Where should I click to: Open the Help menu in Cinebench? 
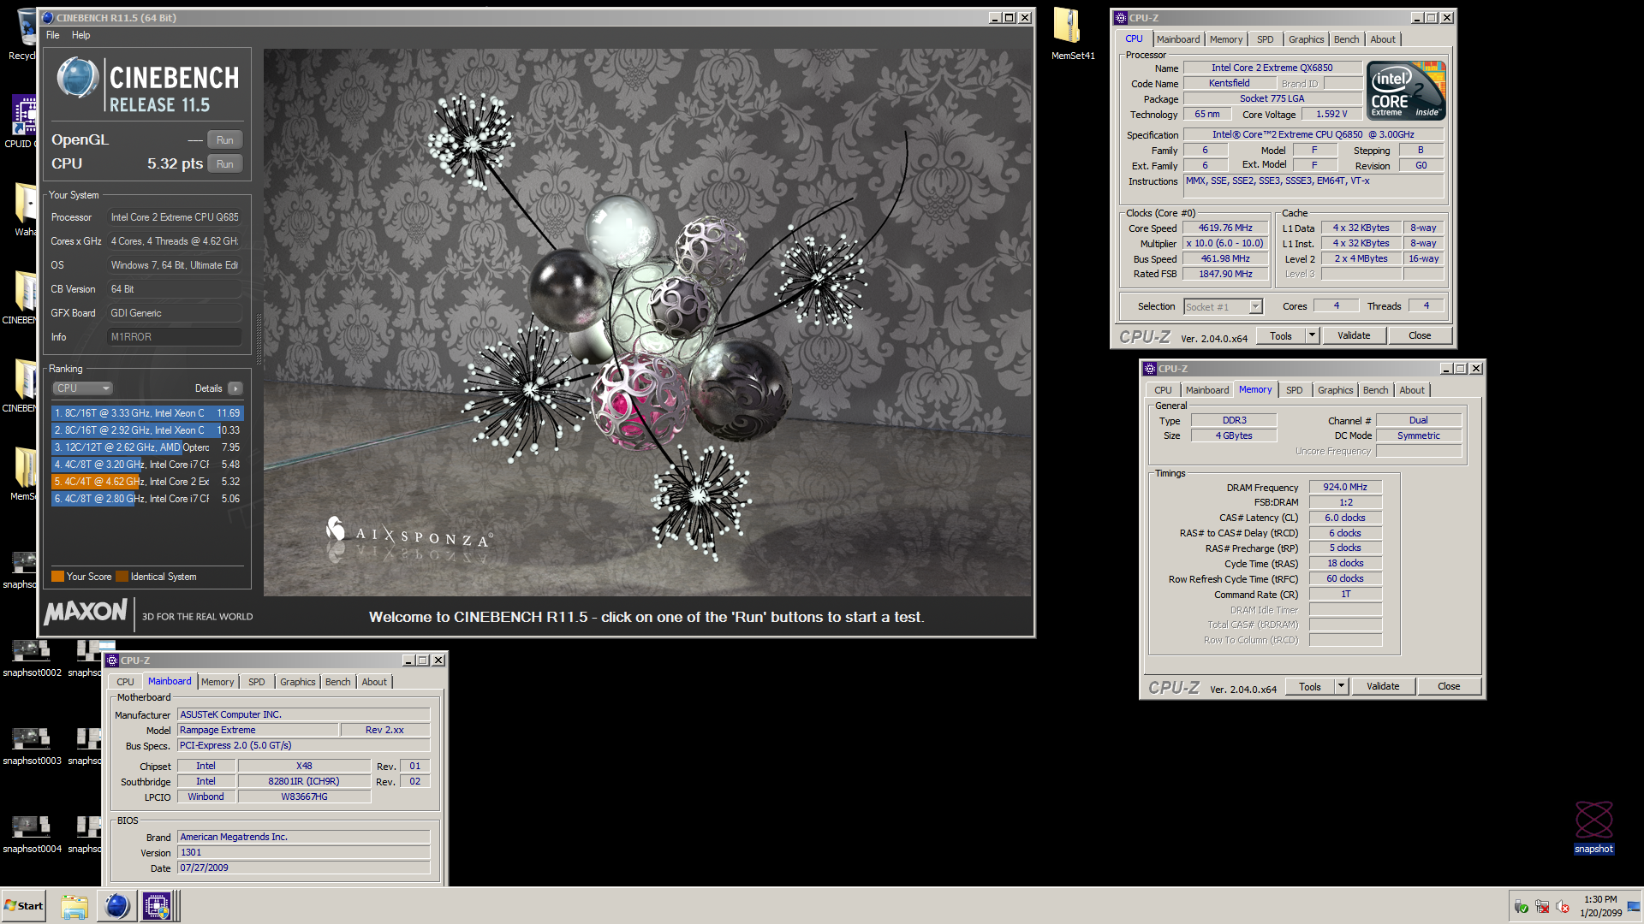click(x=80, y=35)
